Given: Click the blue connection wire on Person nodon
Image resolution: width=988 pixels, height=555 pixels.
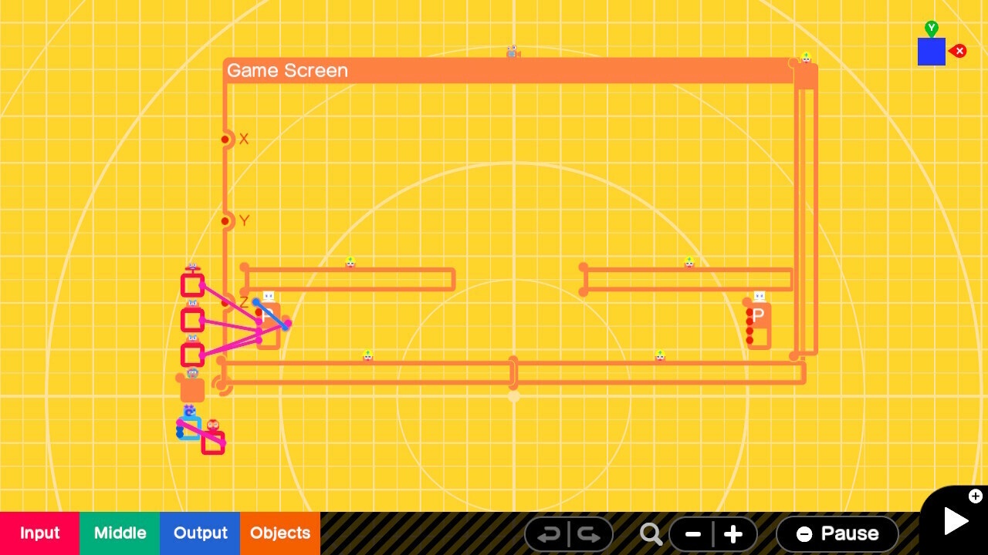Looking at the screenshot, I should click(x=271, y=314).
